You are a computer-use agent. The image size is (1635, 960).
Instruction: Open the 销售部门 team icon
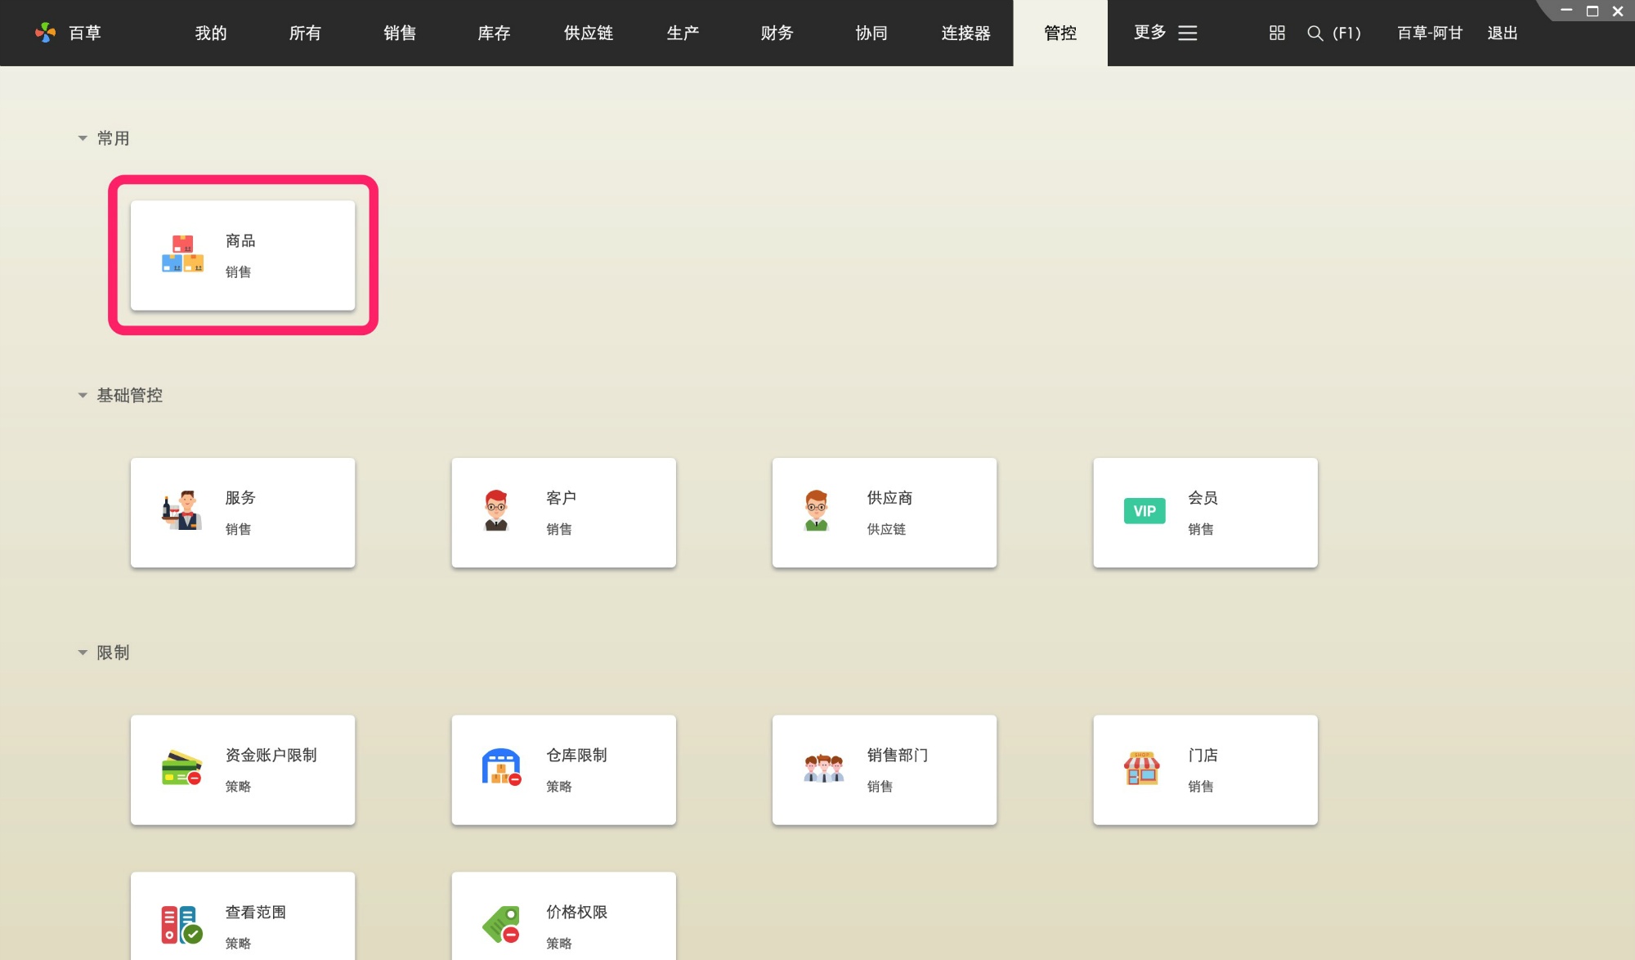tap(823, 768)
